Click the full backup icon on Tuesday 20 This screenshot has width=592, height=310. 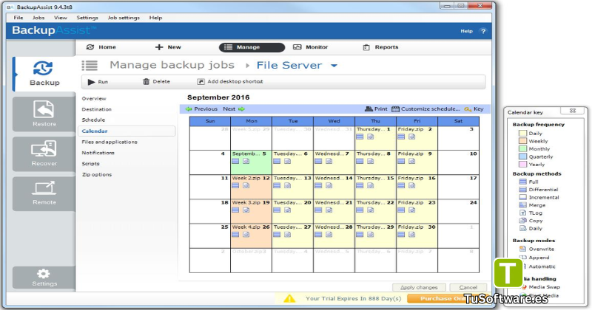click(x=277, y=210)
